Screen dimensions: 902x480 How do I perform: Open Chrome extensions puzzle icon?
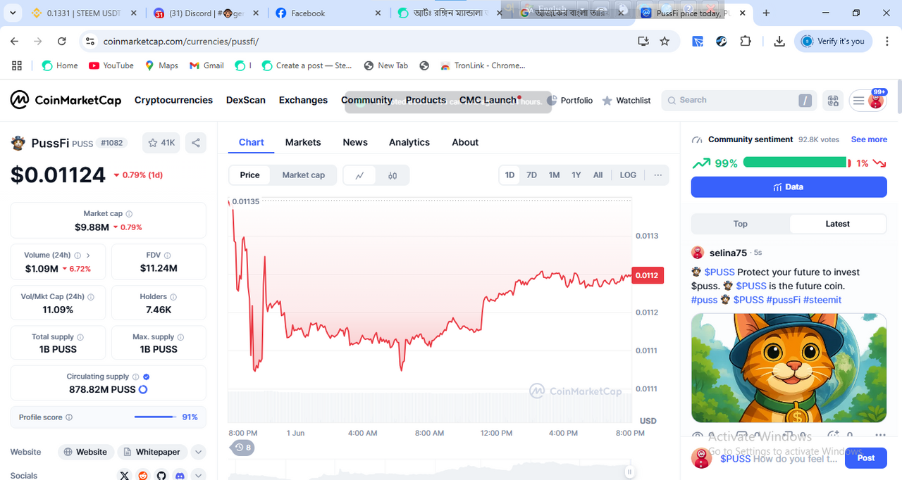746,42
